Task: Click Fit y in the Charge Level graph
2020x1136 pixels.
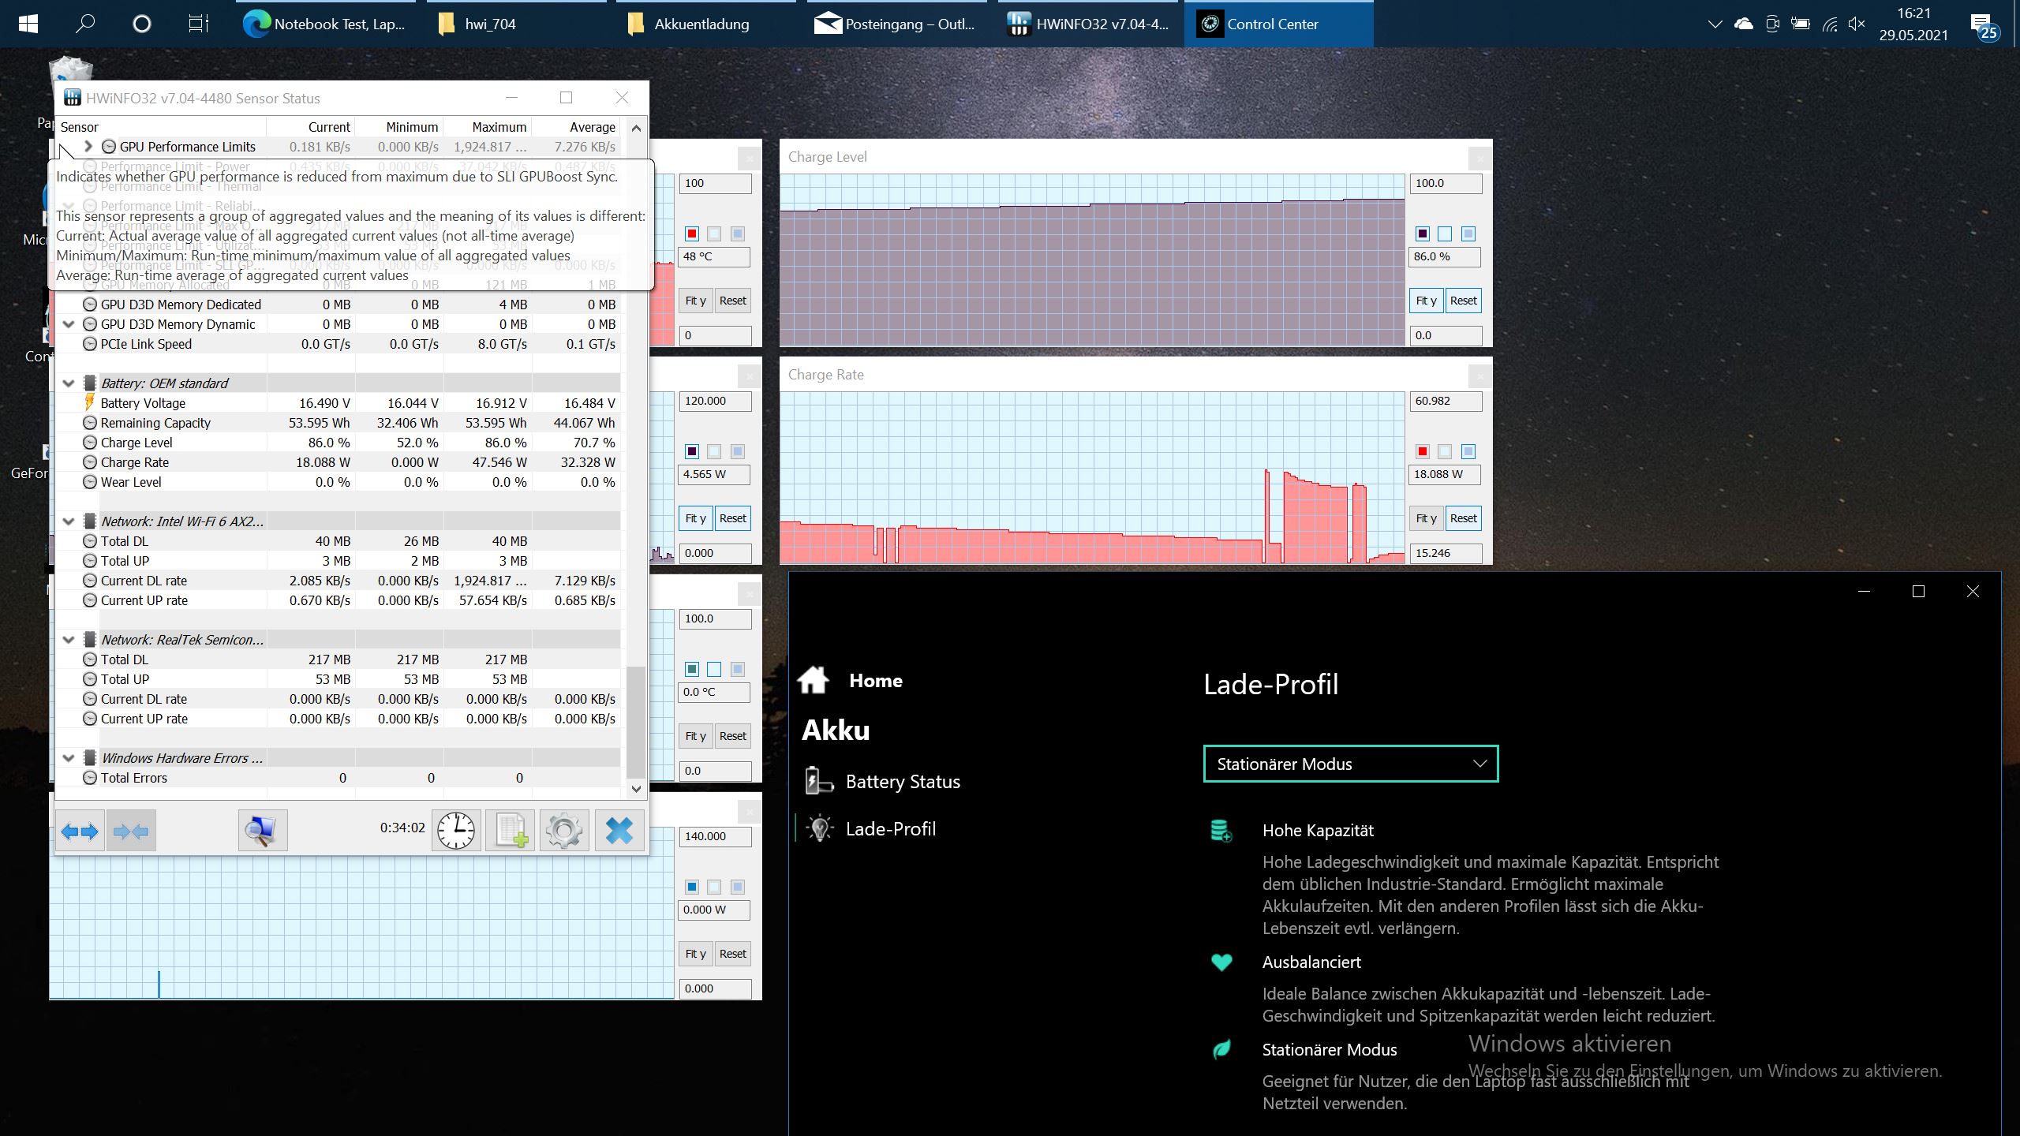Action: 1425,301
